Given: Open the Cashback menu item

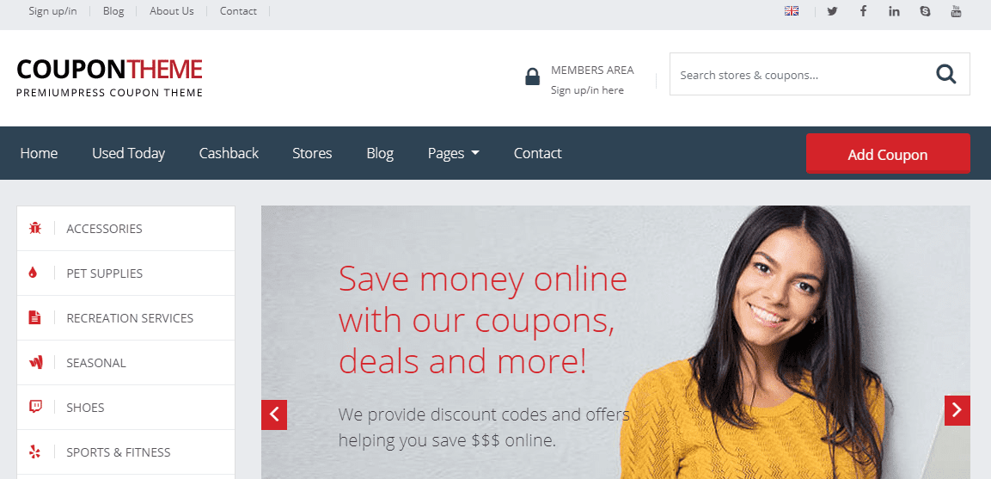Looking at the screenshot, I should [x=229, y=153].
